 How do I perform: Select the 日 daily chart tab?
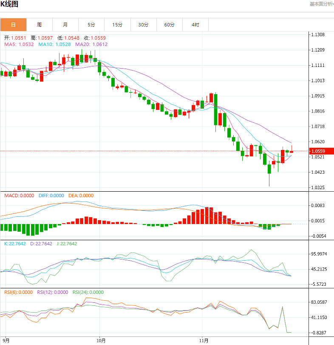(14, 25)
